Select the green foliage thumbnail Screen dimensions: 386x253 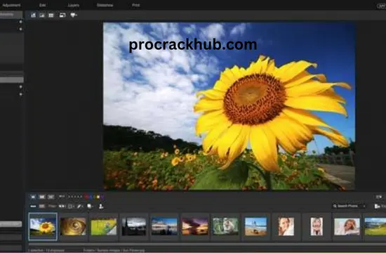click(225, 226)
